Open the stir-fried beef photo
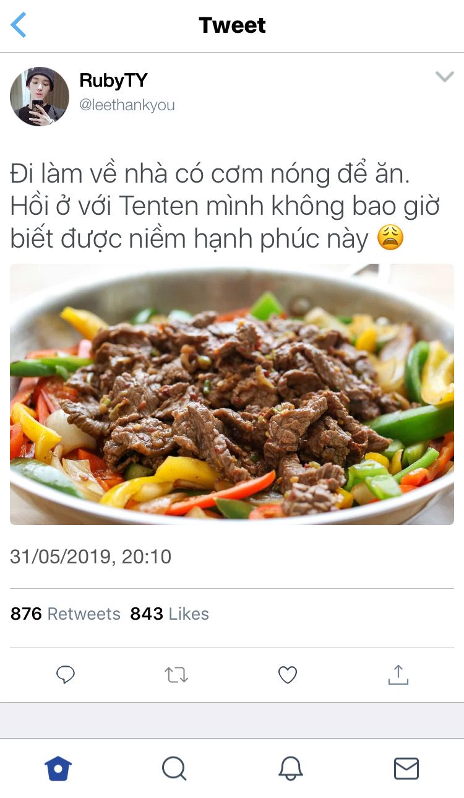Image resolution: width=464 pixels, height=798 pixels. (232, 394)
